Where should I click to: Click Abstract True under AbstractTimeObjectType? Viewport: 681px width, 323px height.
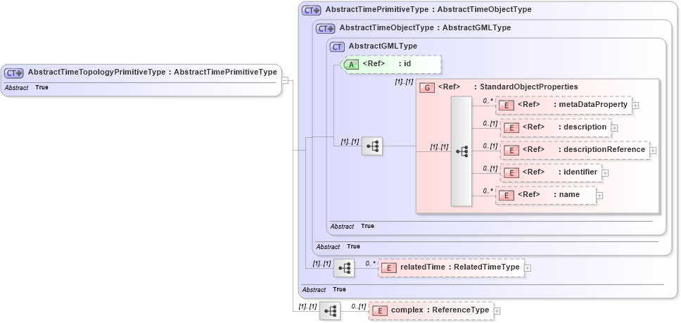coord(338,246)
